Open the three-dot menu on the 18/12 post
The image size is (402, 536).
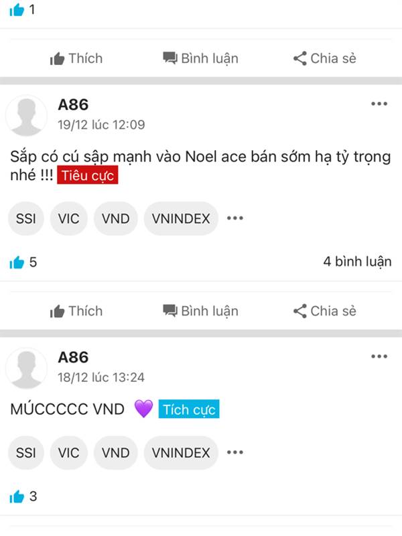pyautogui.click(x=379, y=356)
